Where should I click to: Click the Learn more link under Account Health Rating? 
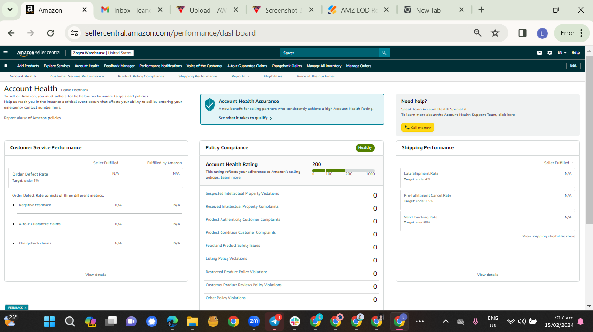tap(231, 177)
